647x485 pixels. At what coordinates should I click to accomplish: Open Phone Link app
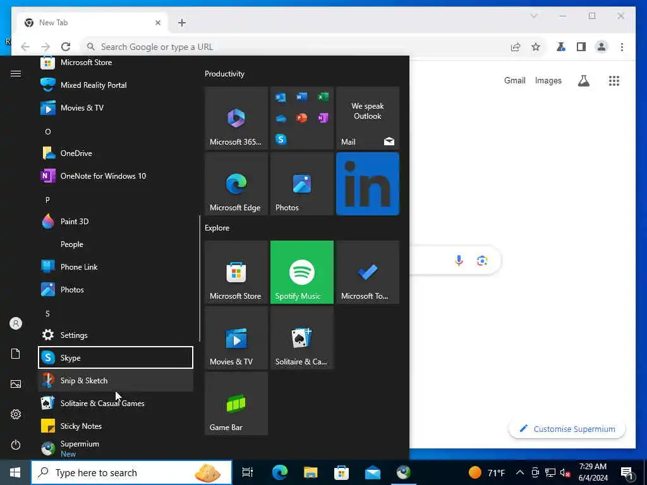click(116, 267)
